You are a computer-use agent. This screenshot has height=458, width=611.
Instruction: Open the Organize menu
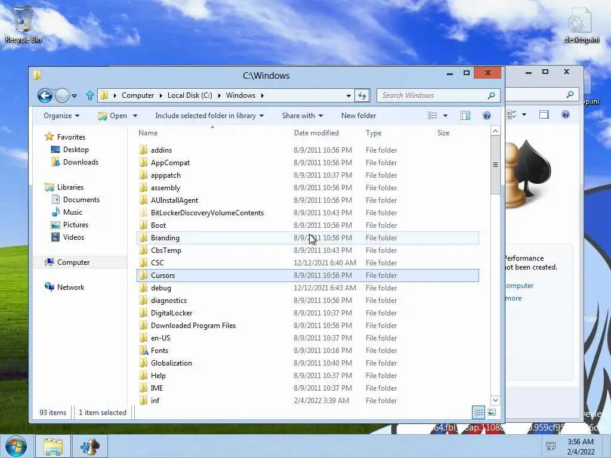coord(61,116)
